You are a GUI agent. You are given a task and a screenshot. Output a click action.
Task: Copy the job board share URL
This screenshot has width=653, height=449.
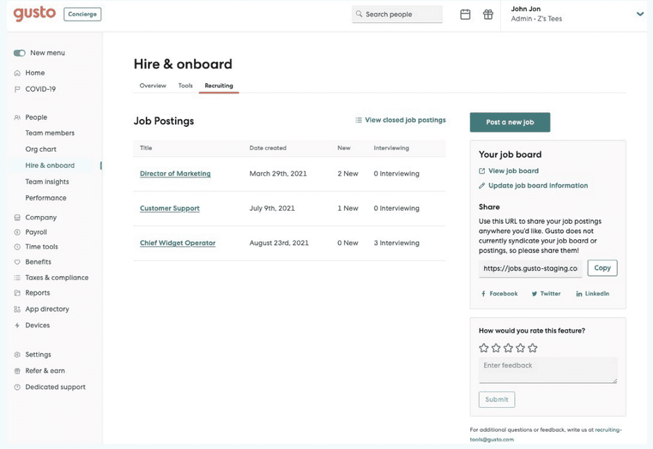click(x=601, y=268)
